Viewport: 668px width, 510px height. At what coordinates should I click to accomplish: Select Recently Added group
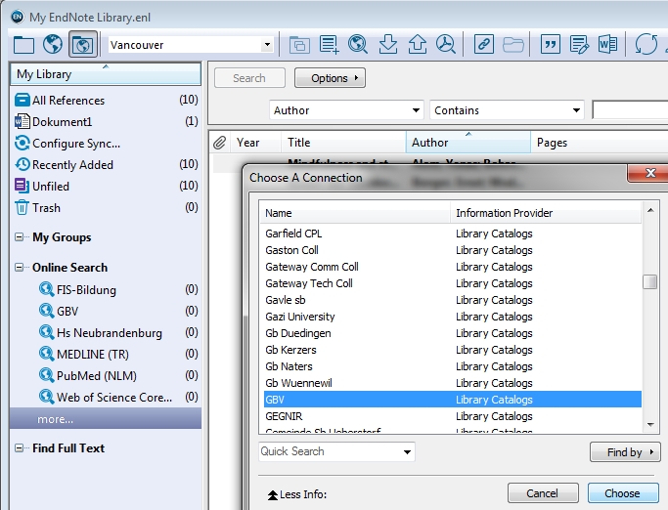(106, 165)
